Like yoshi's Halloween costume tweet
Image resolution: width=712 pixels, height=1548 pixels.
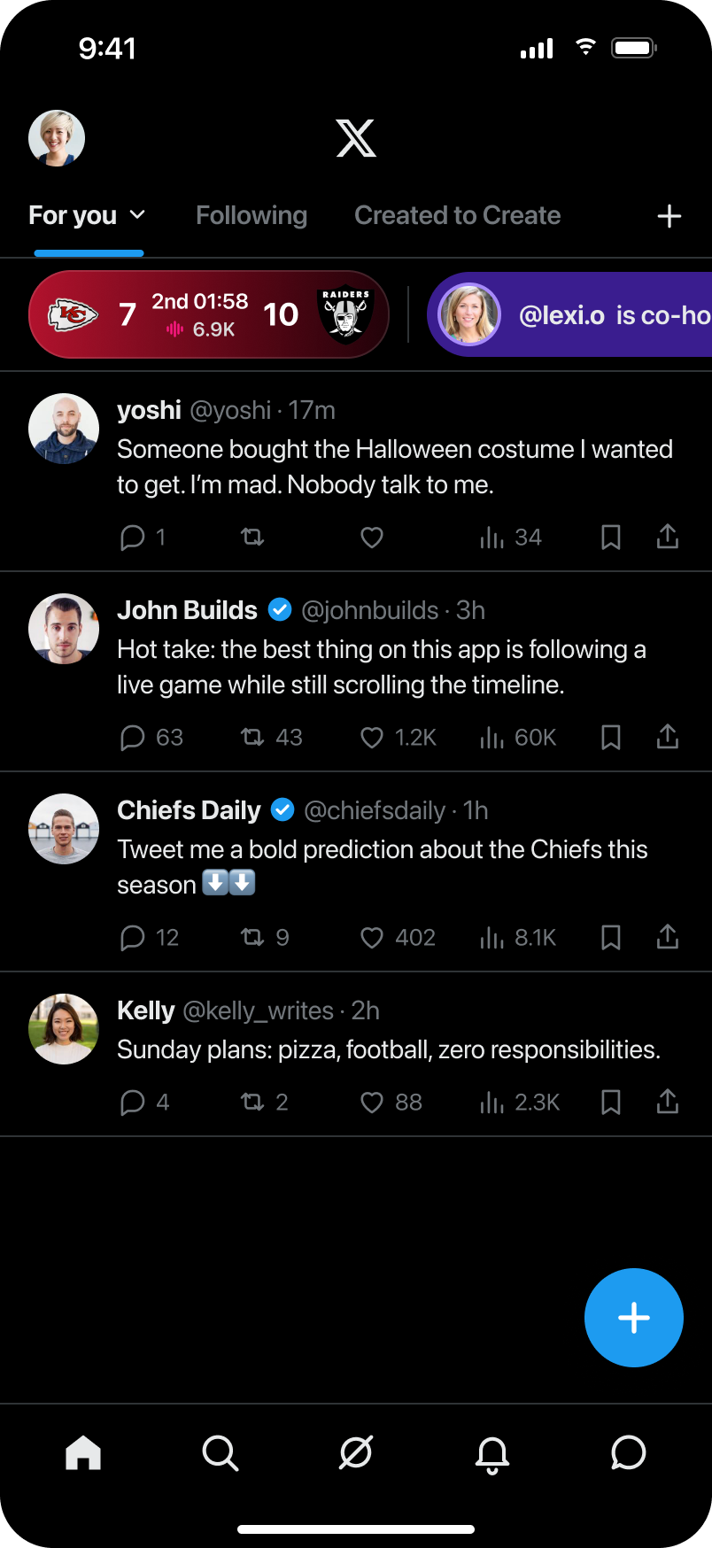[x=372, y=537]
